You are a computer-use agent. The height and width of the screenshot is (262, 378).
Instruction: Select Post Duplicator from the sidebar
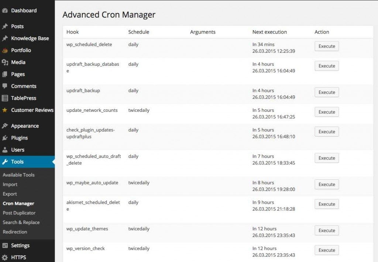point(20,213)
